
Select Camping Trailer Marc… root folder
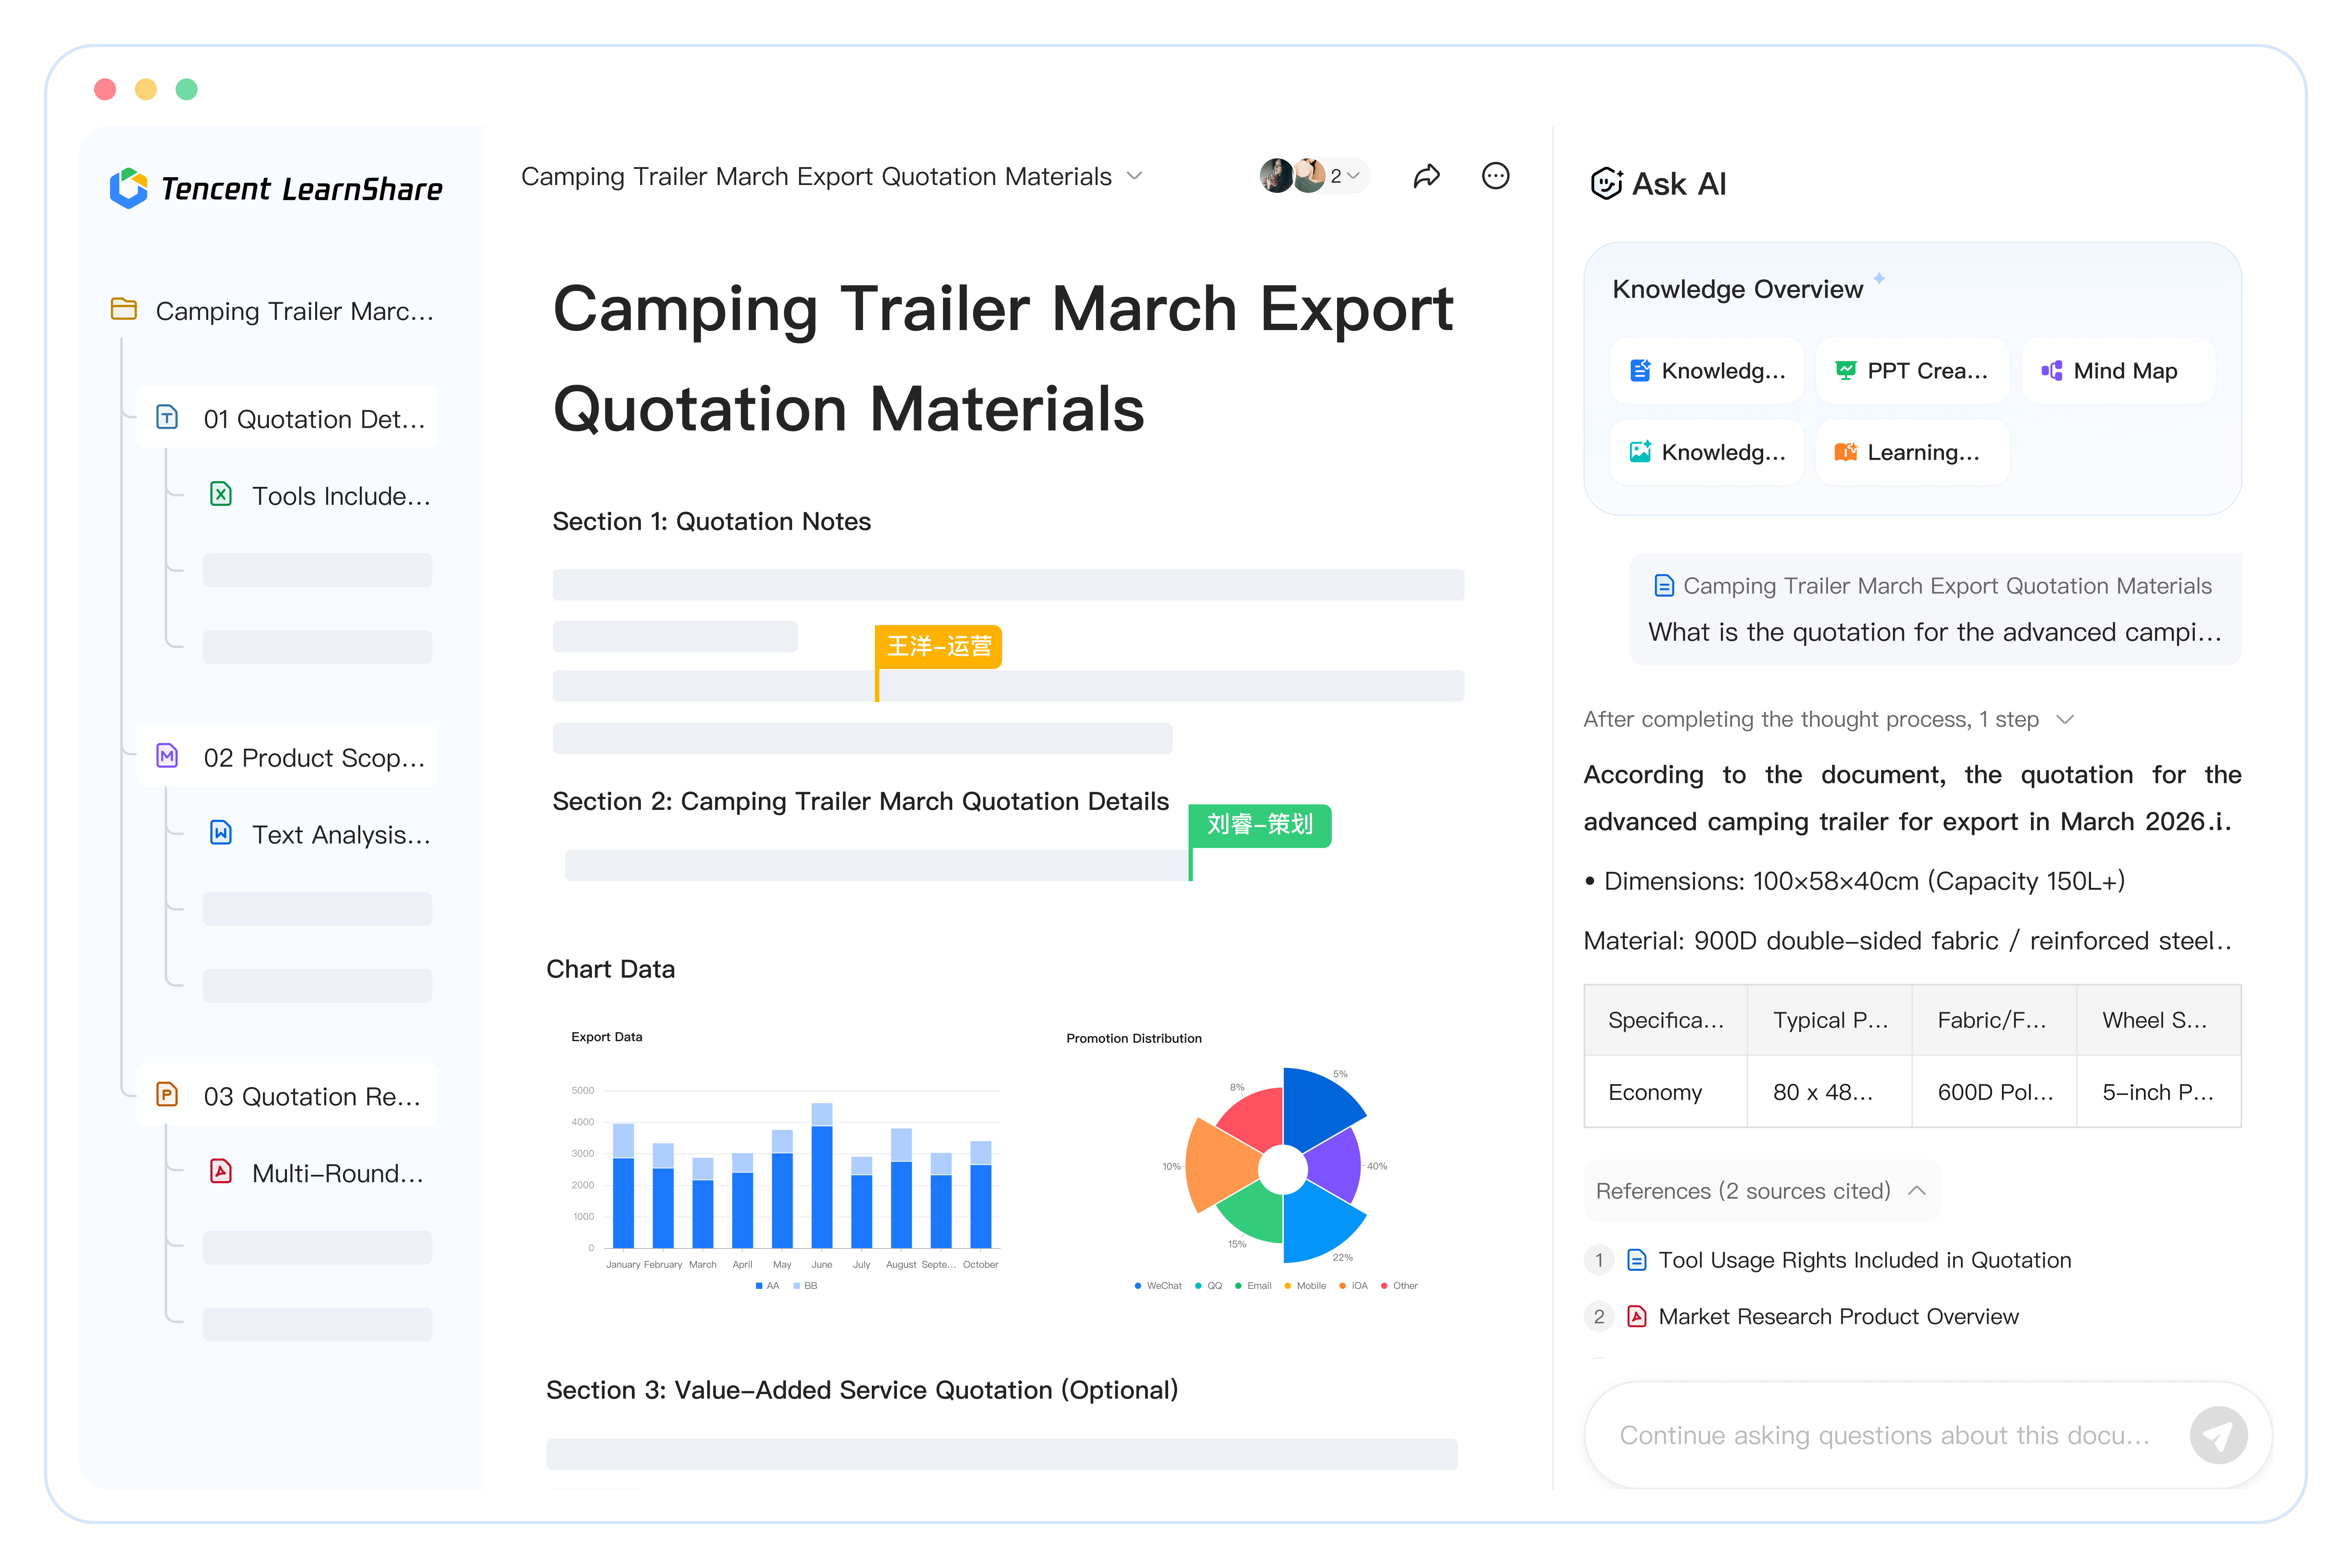pos(273,310)
